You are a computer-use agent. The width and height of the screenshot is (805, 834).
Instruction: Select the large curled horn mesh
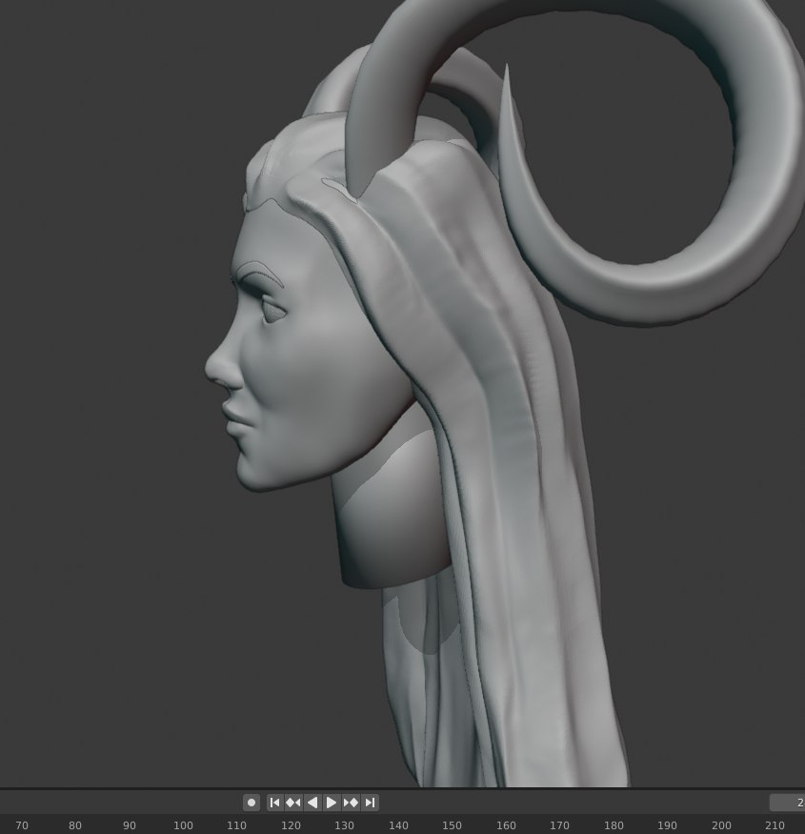click(x=762, y=191)
